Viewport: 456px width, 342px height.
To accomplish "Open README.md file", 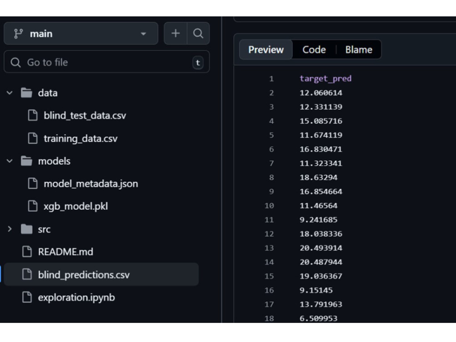I will 65,252.
